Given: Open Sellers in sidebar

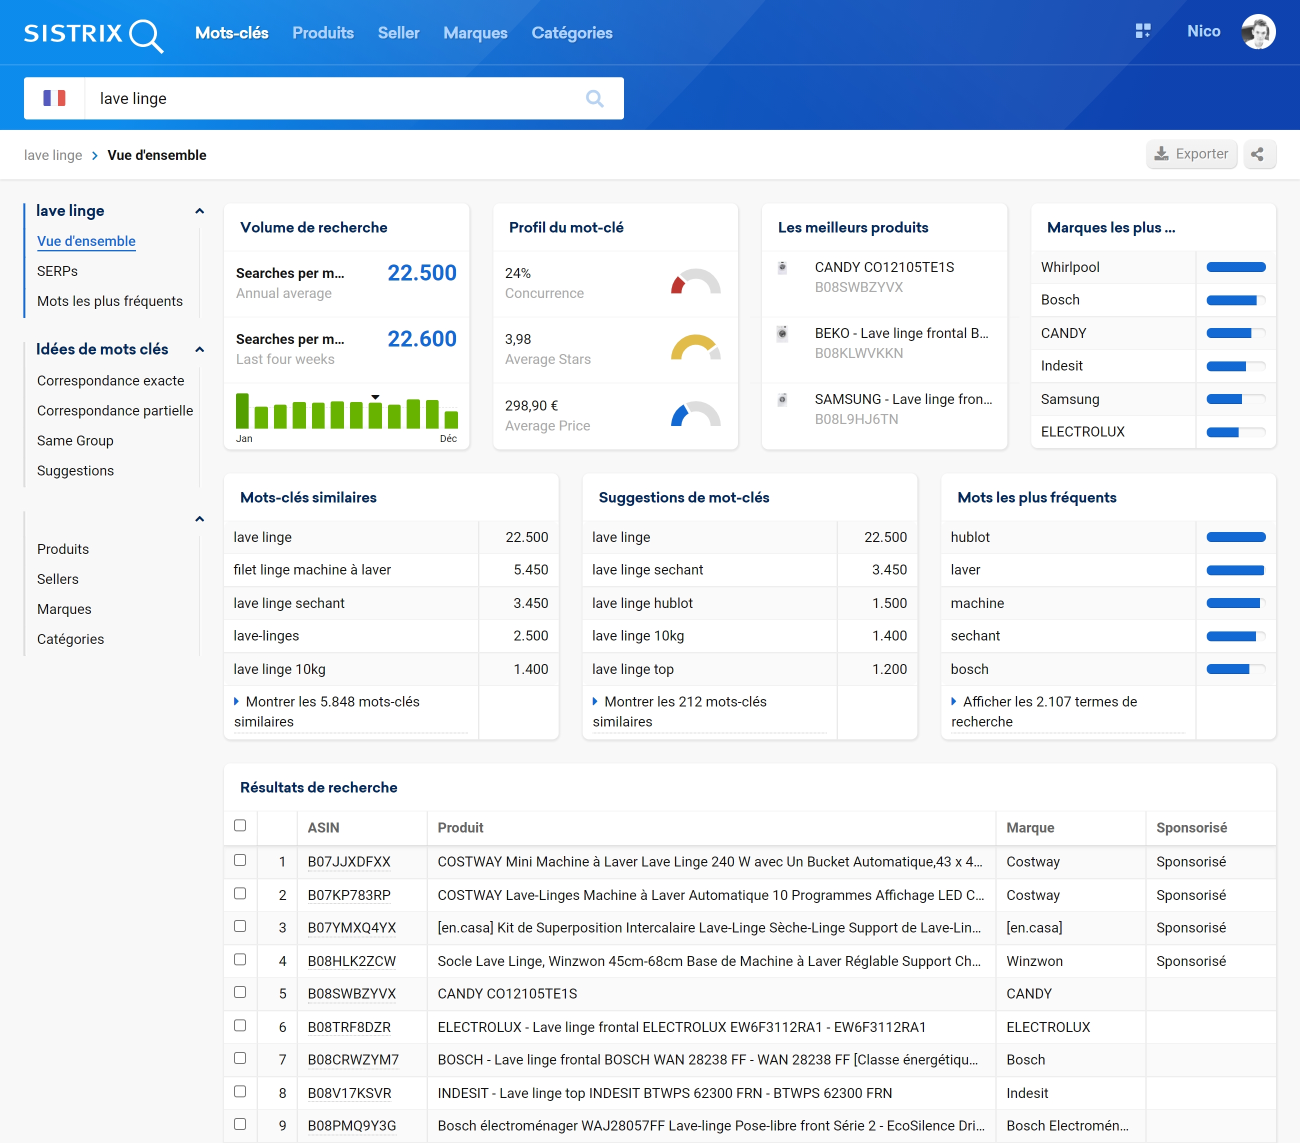Looking at the screenshot, I should (58, 579).
